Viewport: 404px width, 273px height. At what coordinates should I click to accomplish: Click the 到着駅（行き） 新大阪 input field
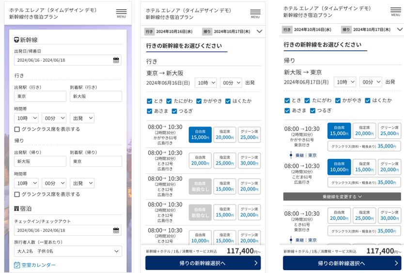click(96, 97)
